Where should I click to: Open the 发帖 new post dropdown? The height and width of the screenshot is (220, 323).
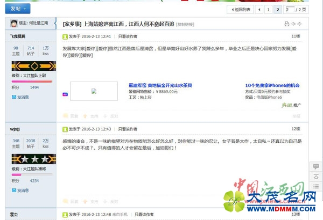[x=18, y=9]
